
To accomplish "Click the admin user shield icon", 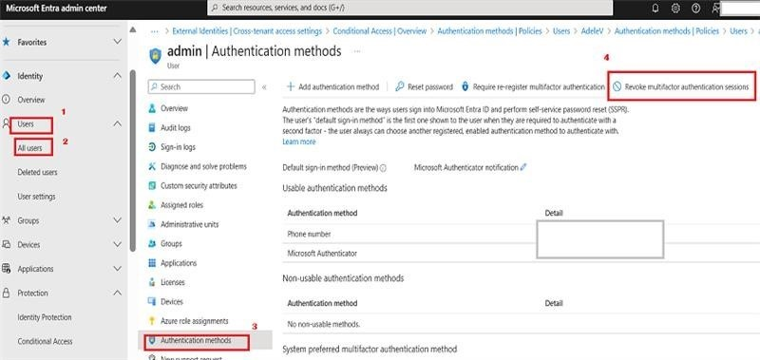I will [155, 55].
